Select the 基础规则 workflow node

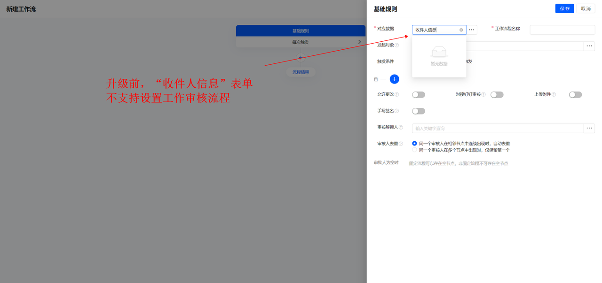click(301, 31)
